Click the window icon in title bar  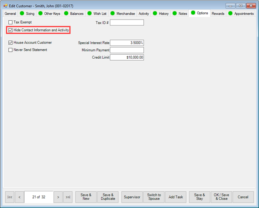[x=6, y=6]
